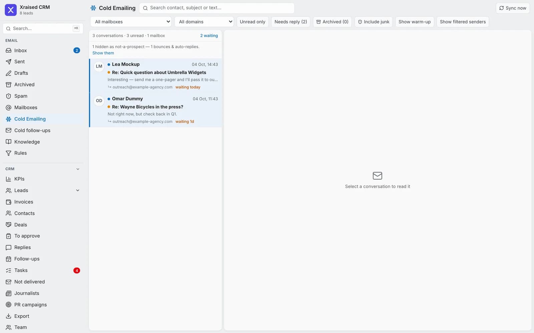Click the 2 waiting link
The image size is (534, 333).
click(x=209, y=36)
